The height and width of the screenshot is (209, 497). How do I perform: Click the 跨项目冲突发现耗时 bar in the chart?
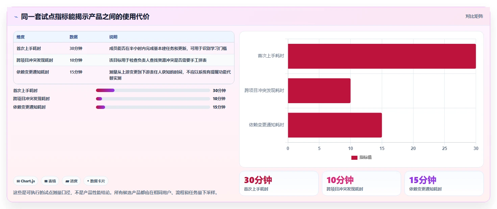pyautogui.click(x=319, y=91)
